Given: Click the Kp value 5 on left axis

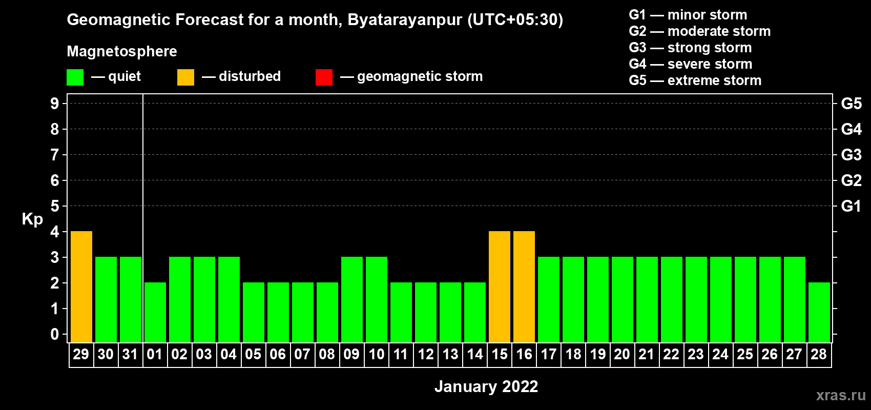Looking at the screenshot, I should pyautogui.click(x=55, y=206).
